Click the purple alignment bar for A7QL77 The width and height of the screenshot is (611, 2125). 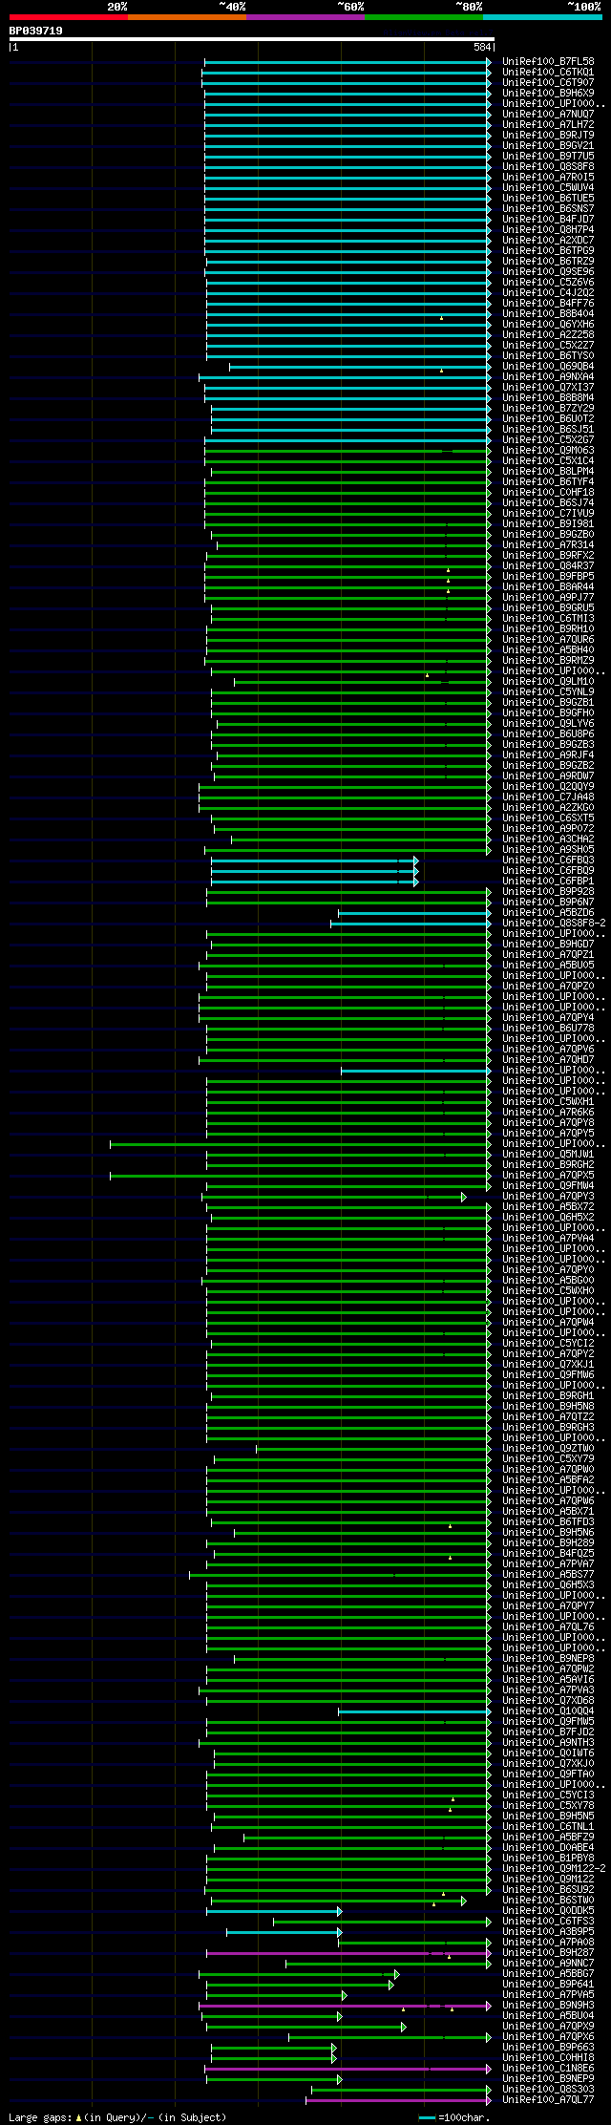[x=398, y=2100]
